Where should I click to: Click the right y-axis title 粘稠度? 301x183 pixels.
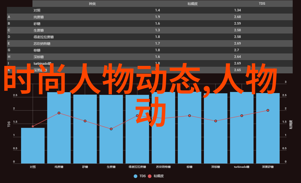coord(291,124)
